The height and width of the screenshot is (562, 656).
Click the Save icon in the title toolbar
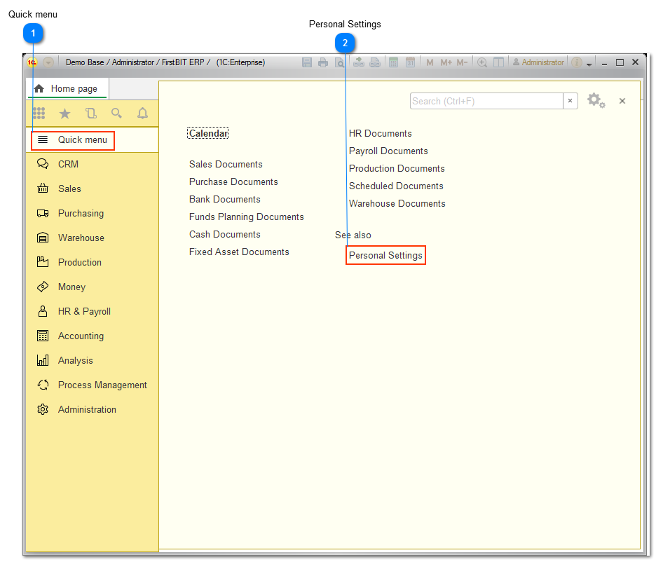[307, 62]
